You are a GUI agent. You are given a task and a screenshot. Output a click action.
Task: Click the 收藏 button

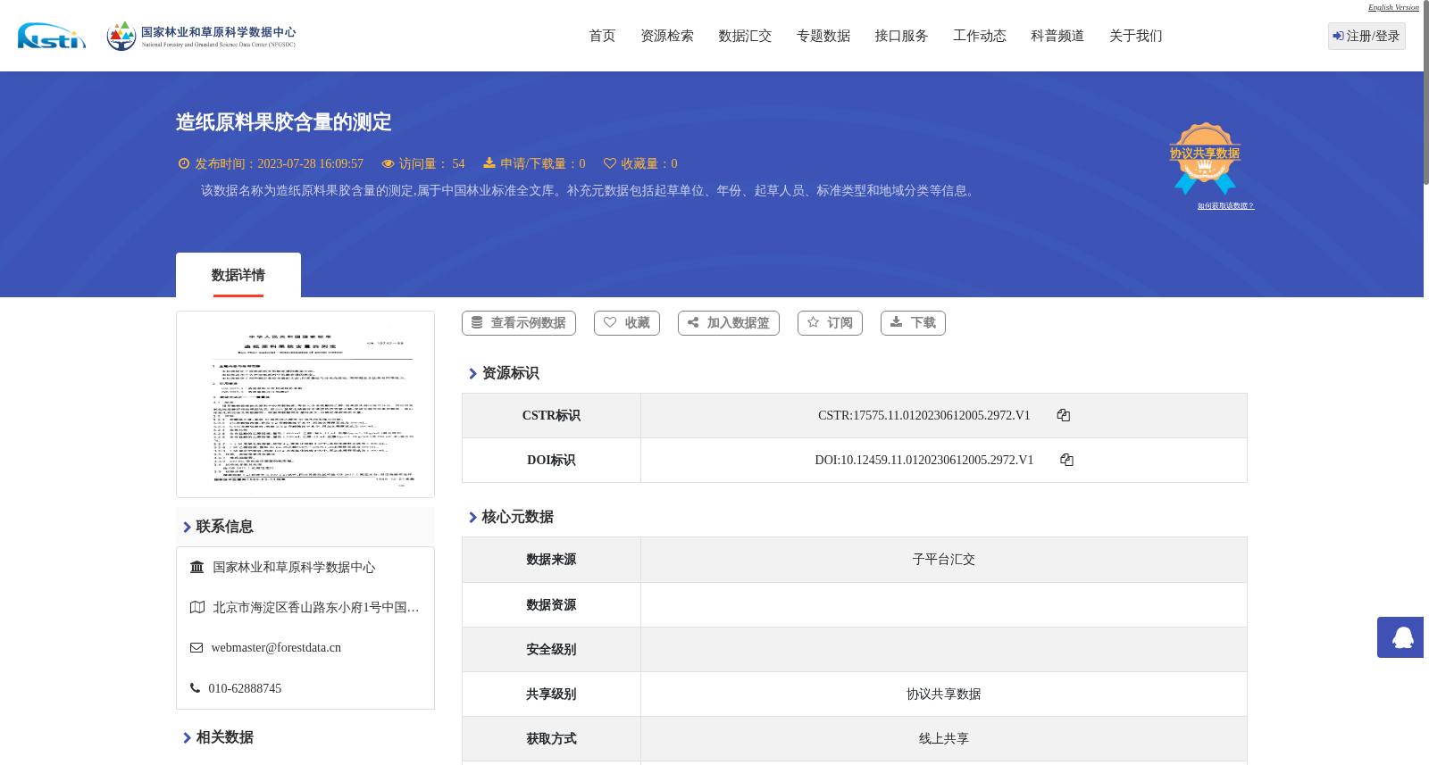point(627,323)
